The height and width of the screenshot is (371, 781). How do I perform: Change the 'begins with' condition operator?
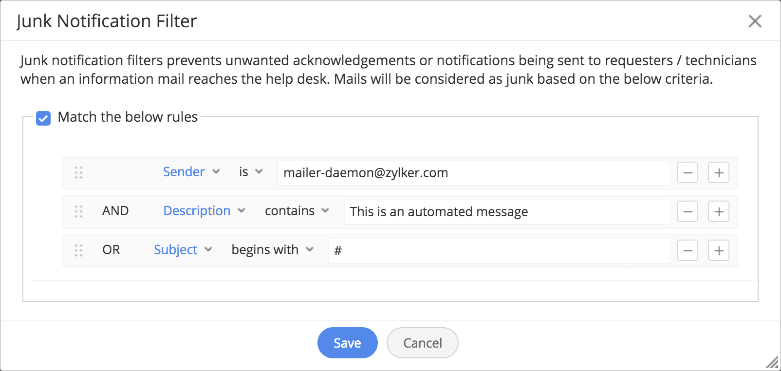272,250
